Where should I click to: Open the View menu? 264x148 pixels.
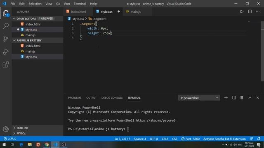(49, 4)
